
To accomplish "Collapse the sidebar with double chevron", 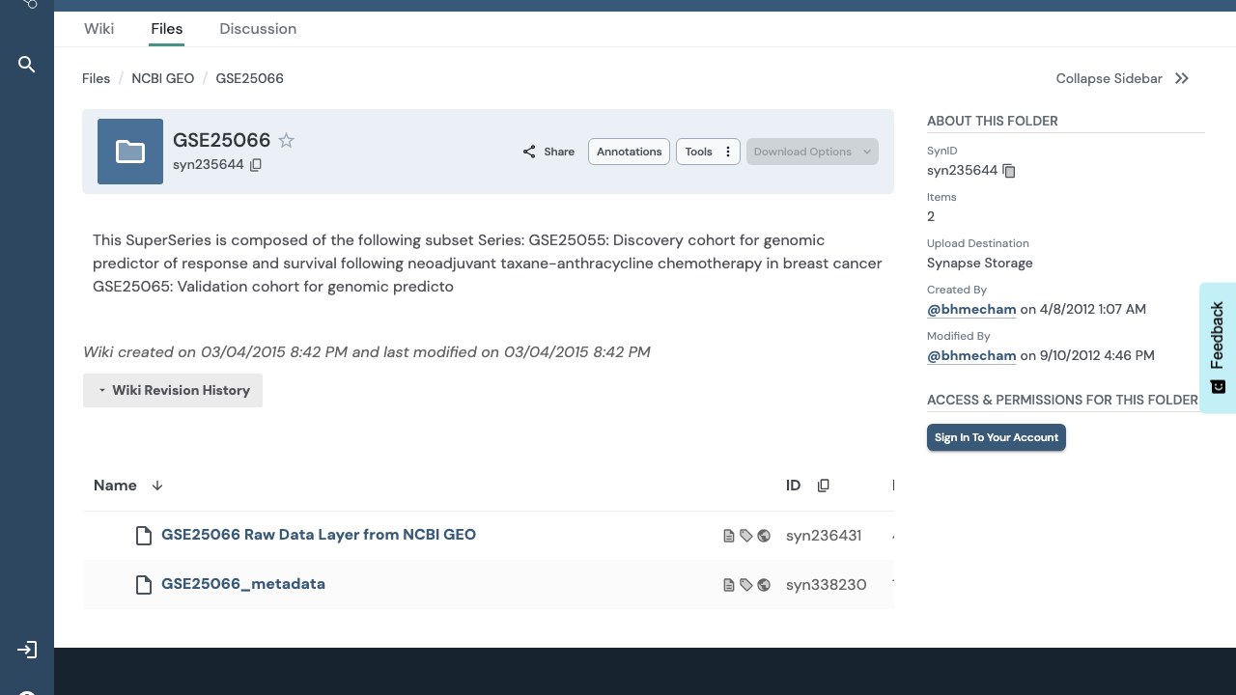I will pos(1182,78).
